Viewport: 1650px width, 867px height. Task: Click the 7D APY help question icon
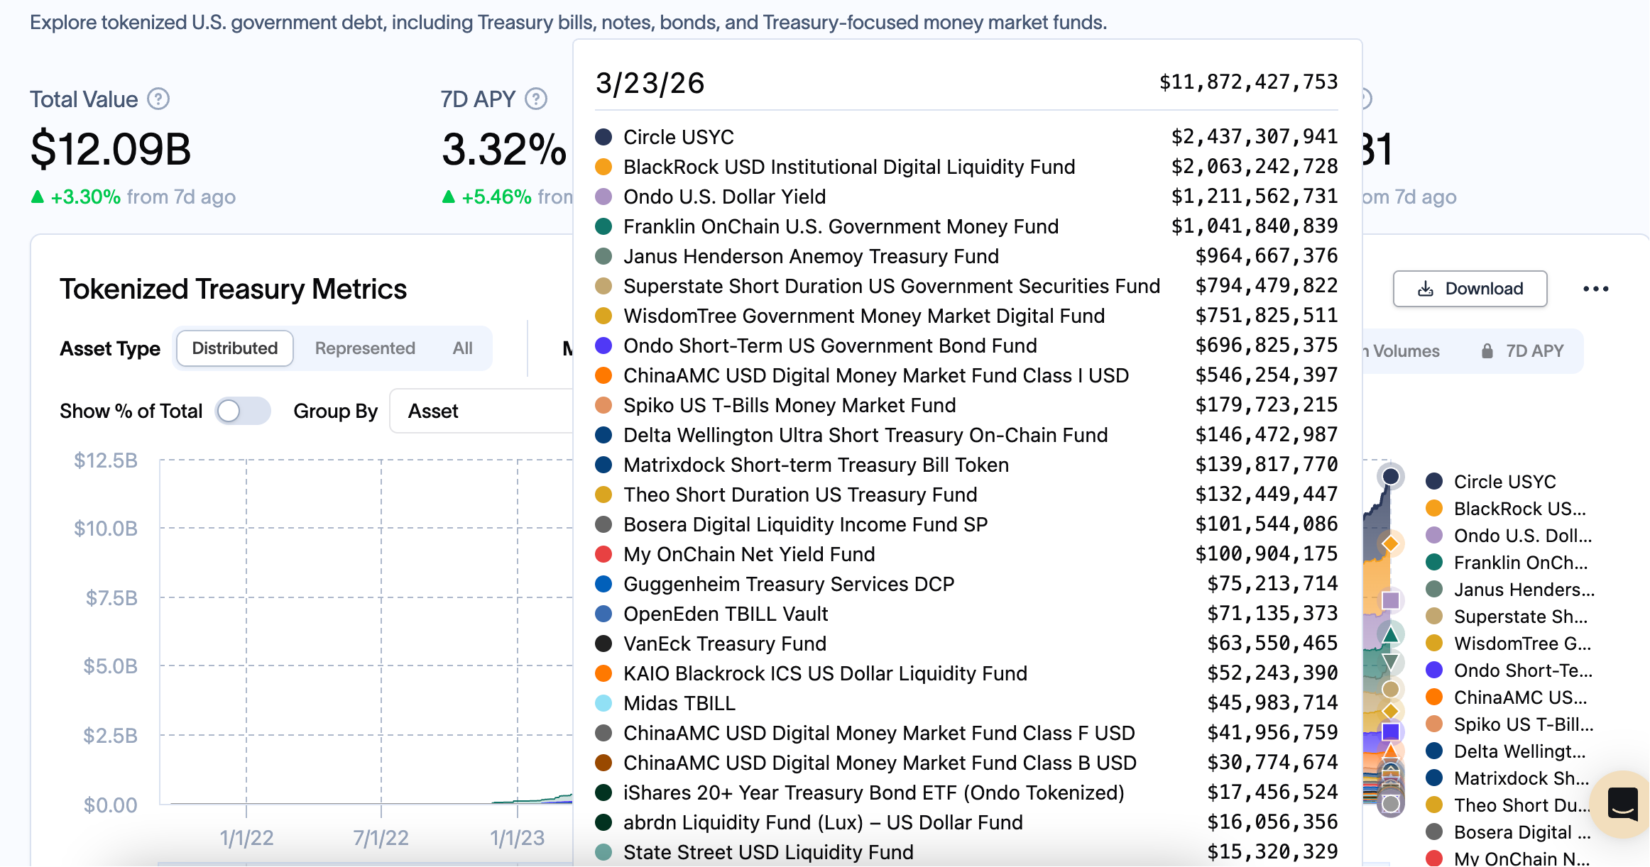pyautogui.click(x=536, y=99)
